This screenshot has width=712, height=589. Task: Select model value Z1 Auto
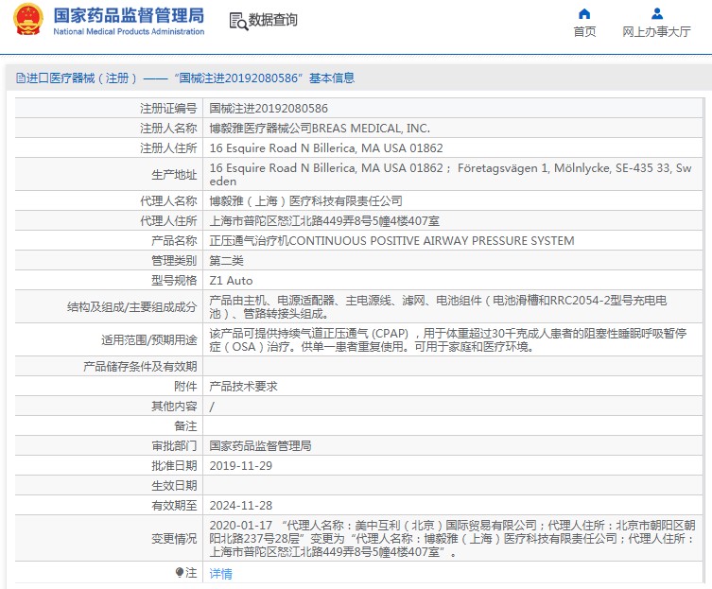click(x=231, y=281)
